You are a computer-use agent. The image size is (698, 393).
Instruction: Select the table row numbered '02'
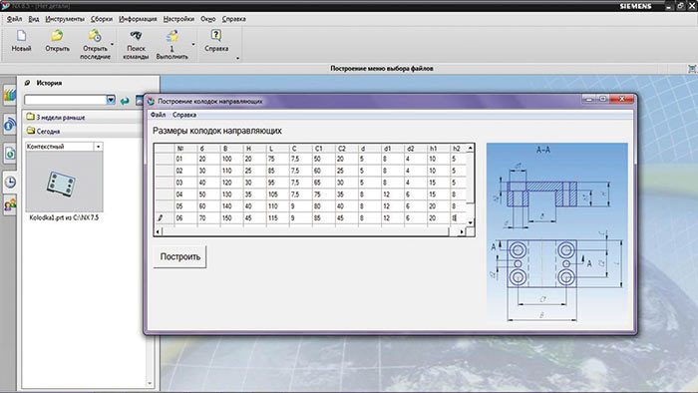click(x=310, y=171)
